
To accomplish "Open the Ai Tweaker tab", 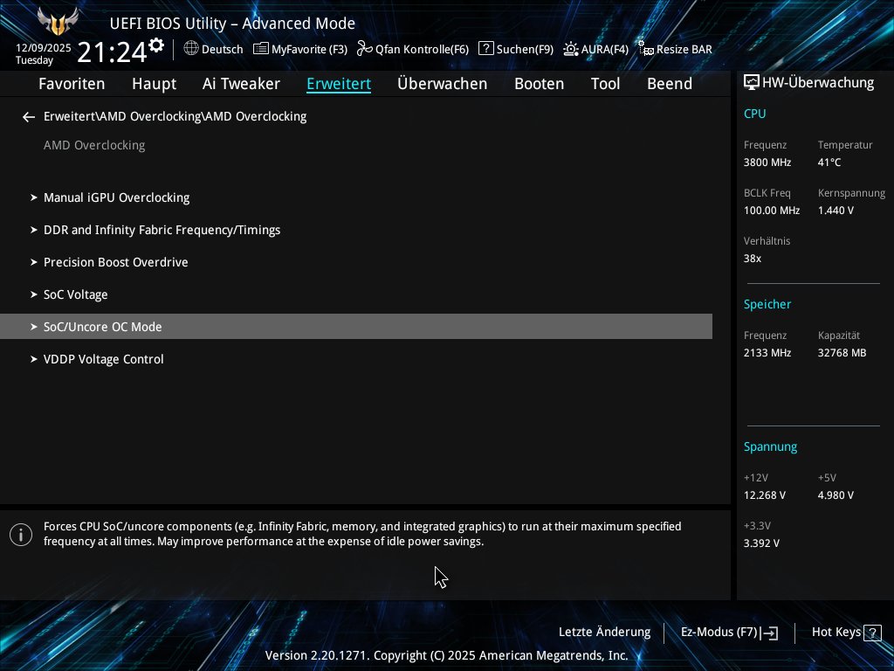I will click(241, 84).
